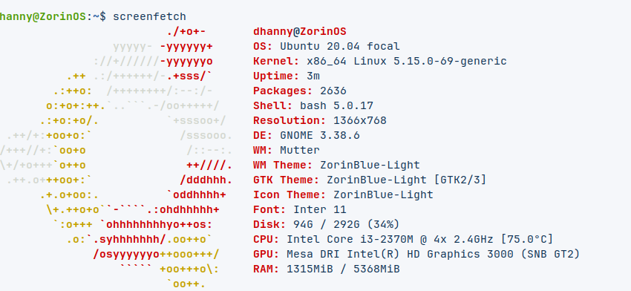
Task: Click the Mutter window manager value
Action: [300, 150]
